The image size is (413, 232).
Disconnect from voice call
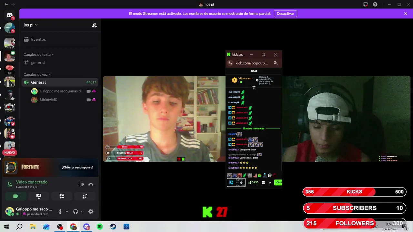(x=91, y=184)
